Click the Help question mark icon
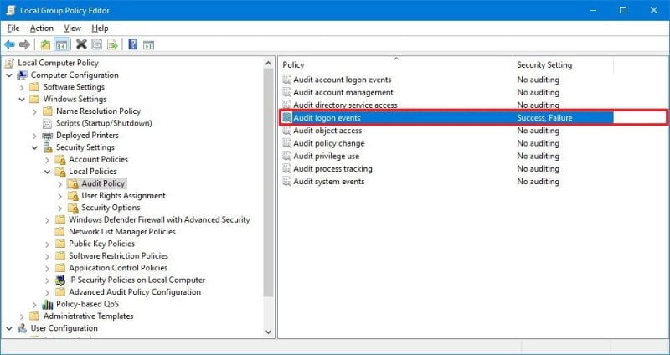The image size is (670, 355). [x=133, y=44]
